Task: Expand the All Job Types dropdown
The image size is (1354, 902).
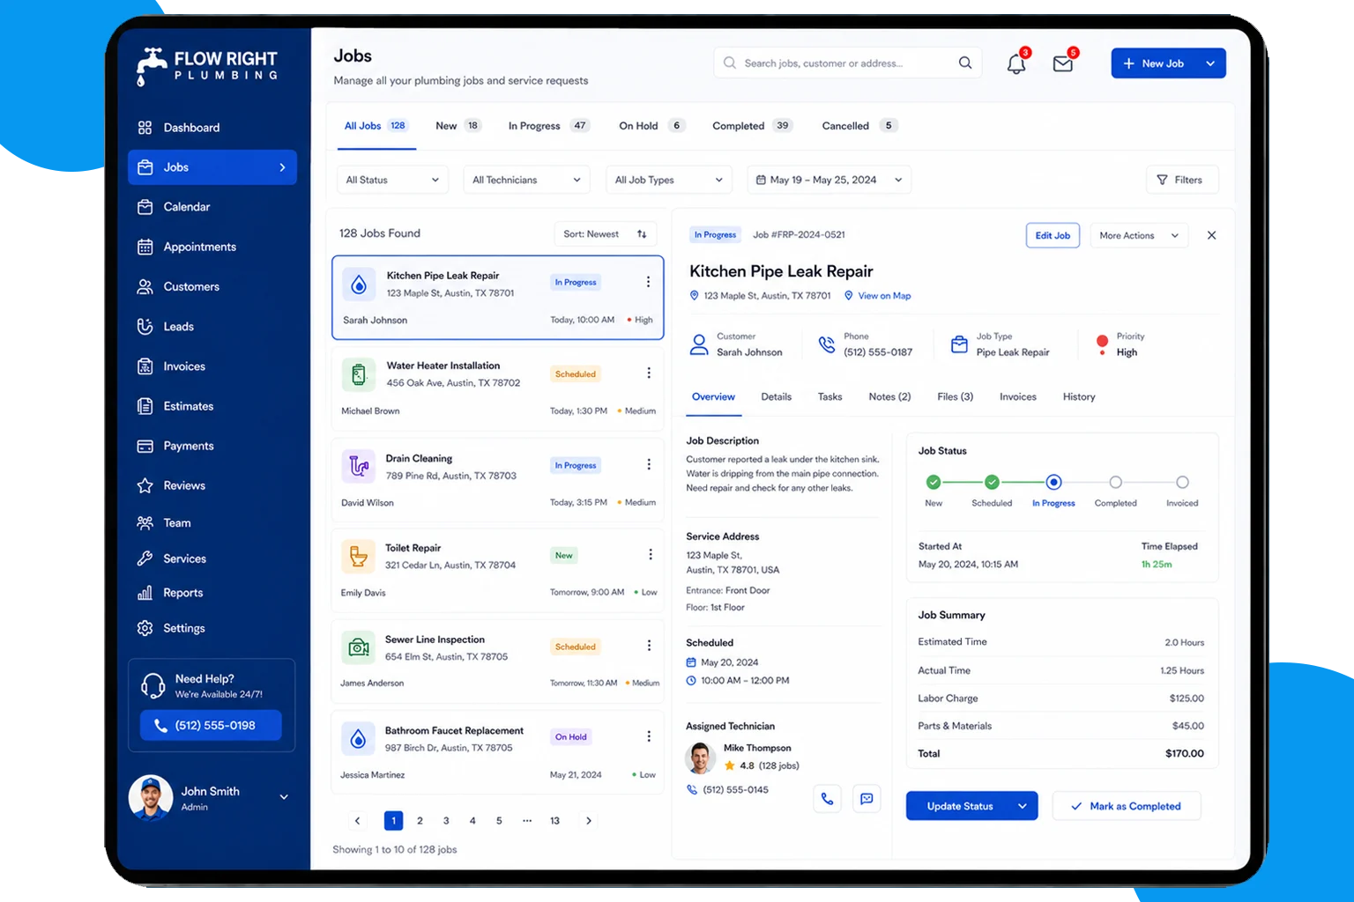Action: point(669,180)
